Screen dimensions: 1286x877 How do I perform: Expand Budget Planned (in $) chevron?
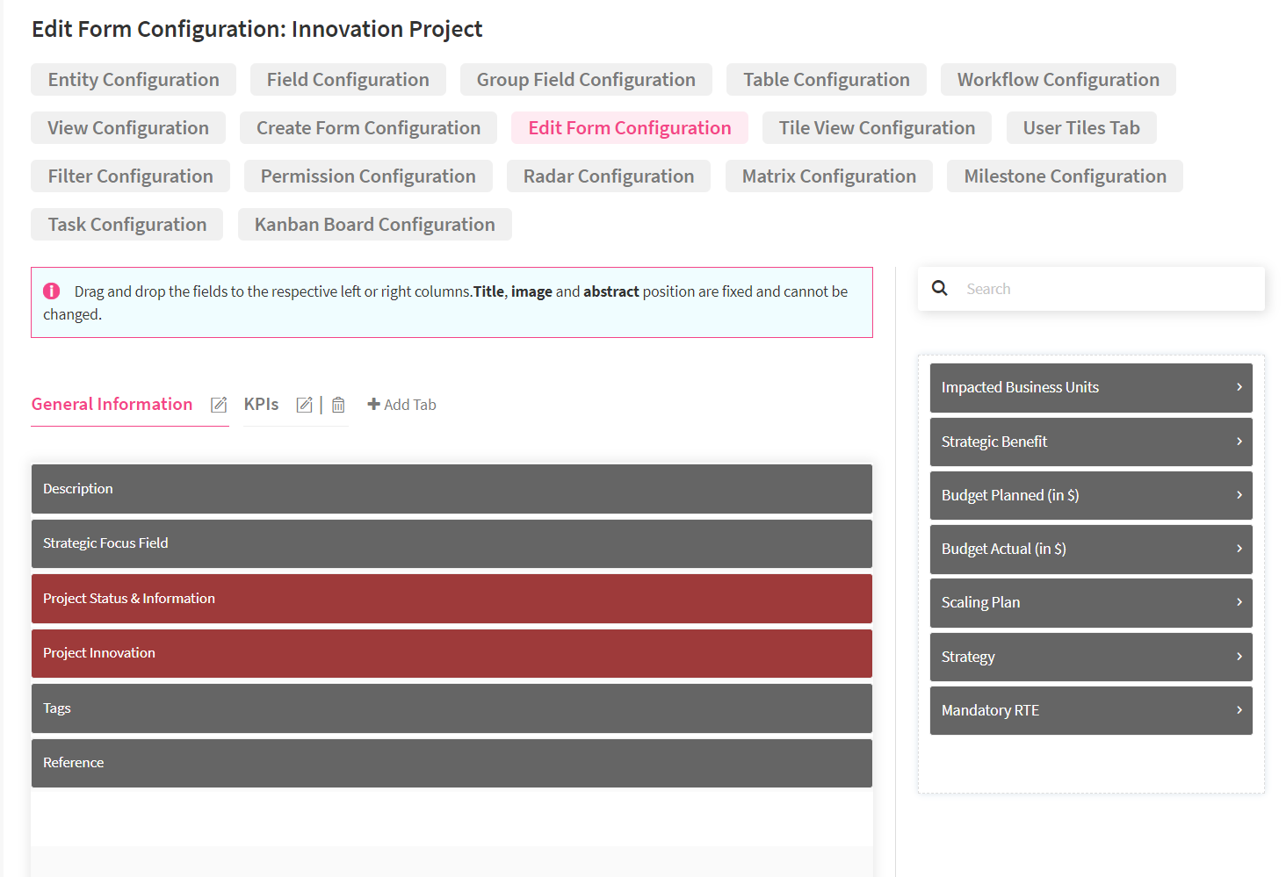(1239, 495)
